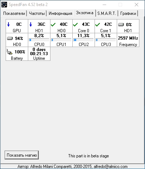Click the battery plug icon beside 100%
The height and width of the screenshot is (169, 145).
coord(10,52)
